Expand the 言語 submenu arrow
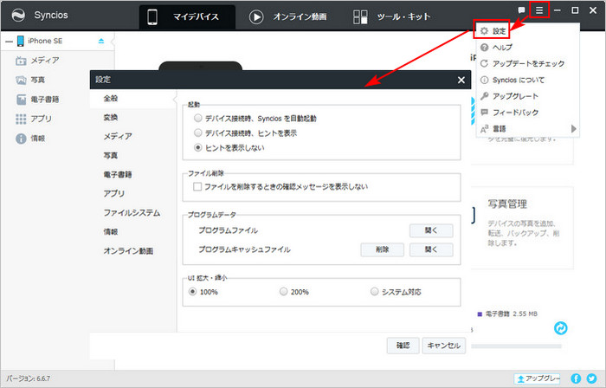This screenshot has width=606, height=388. tap(573, 129)
